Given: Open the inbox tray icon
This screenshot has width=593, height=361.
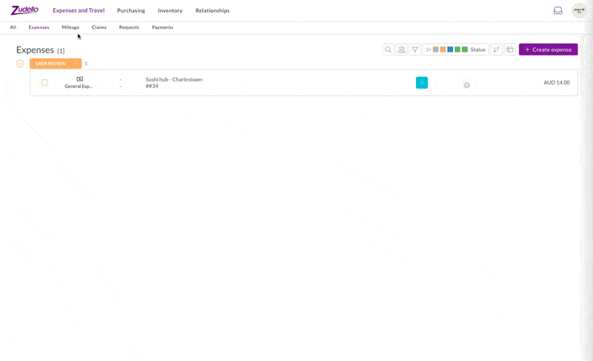Looking at the screenshot, I should (x=558, y=10).
